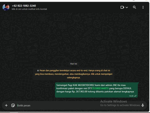Click the green tracking number 751005144073
The image size is (150, 113).
100,88
